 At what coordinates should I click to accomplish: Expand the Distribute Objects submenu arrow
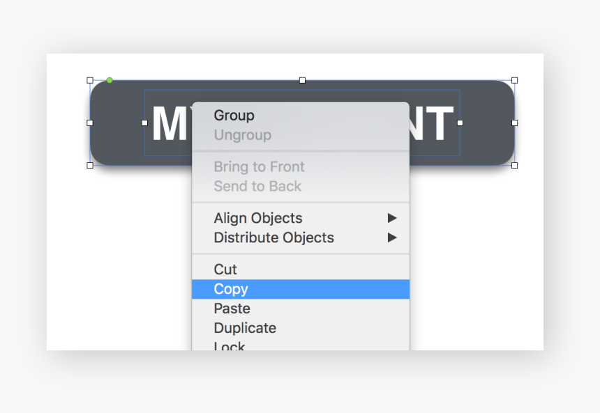point(392,238)
